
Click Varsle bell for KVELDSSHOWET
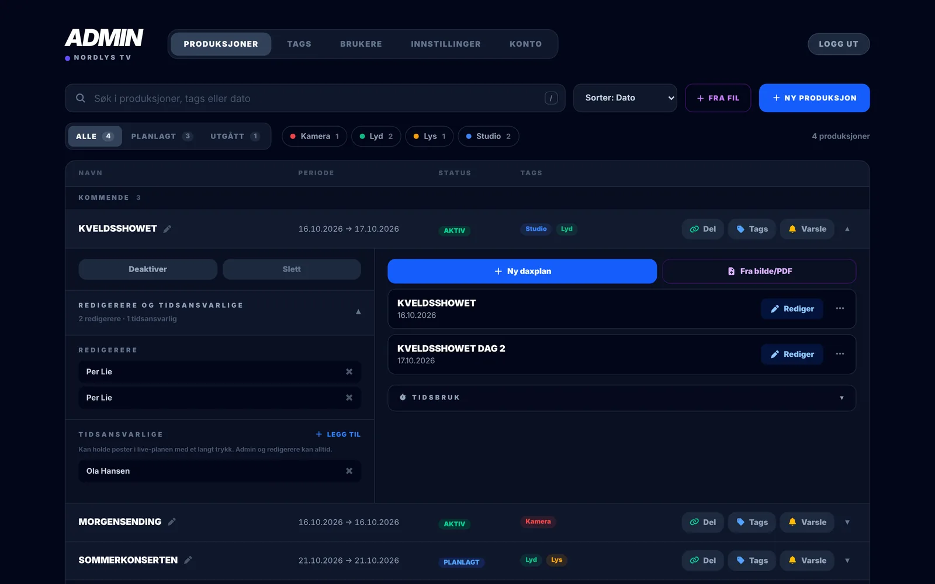click(x=807, y=229)
